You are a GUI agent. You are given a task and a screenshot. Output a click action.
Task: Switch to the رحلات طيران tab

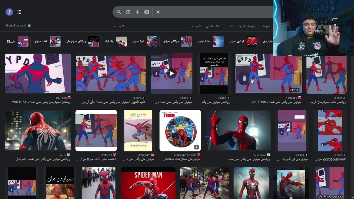click(214, 26)
